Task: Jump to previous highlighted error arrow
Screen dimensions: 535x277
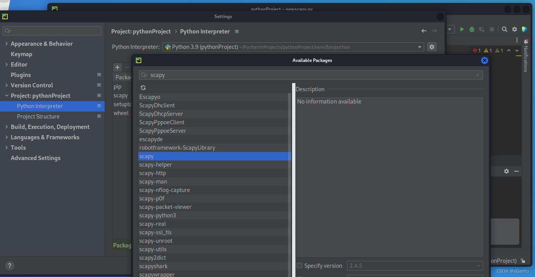Action: 509,50
